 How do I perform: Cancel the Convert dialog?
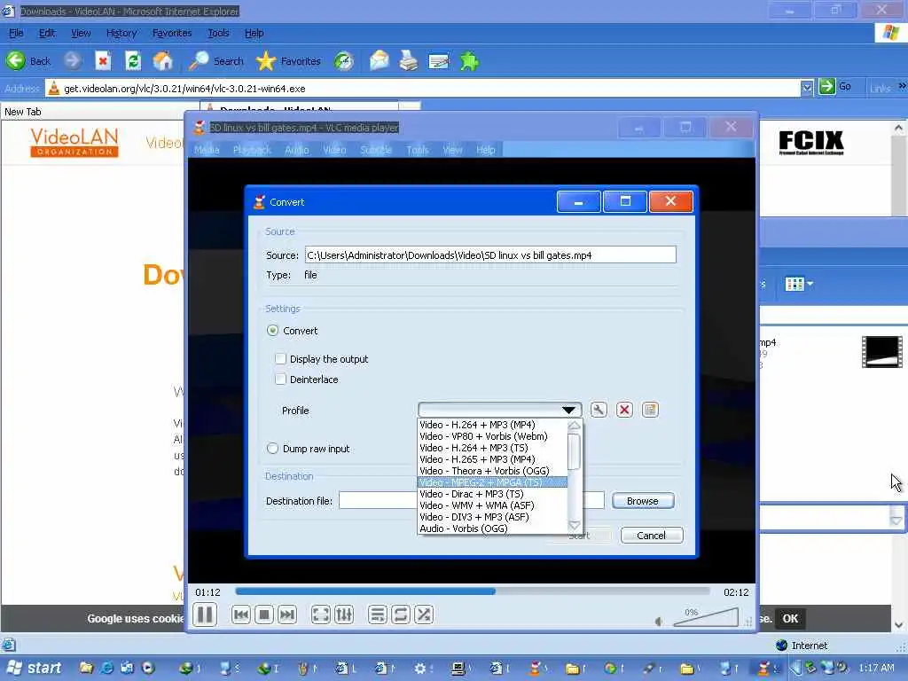point(652,536)
